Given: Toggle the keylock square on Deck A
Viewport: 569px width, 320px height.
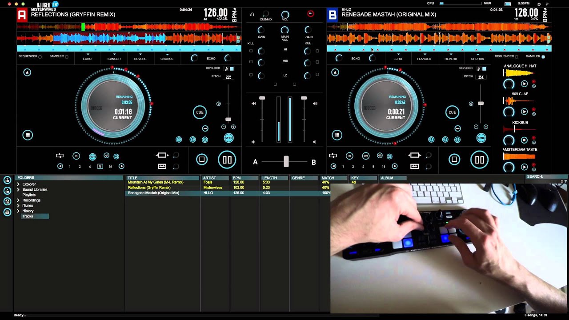Looking at the screenshot, I should point(232,68).
